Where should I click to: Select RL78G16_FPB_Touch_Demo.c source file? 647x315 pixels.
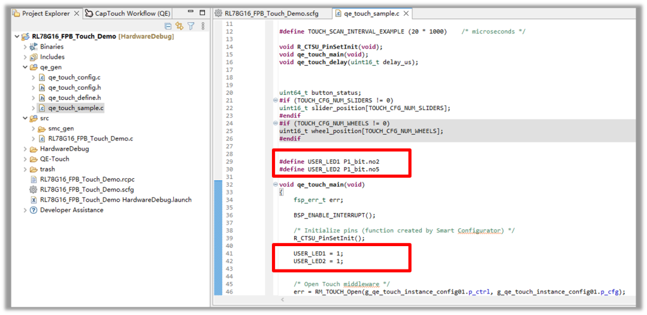(90, 138)
